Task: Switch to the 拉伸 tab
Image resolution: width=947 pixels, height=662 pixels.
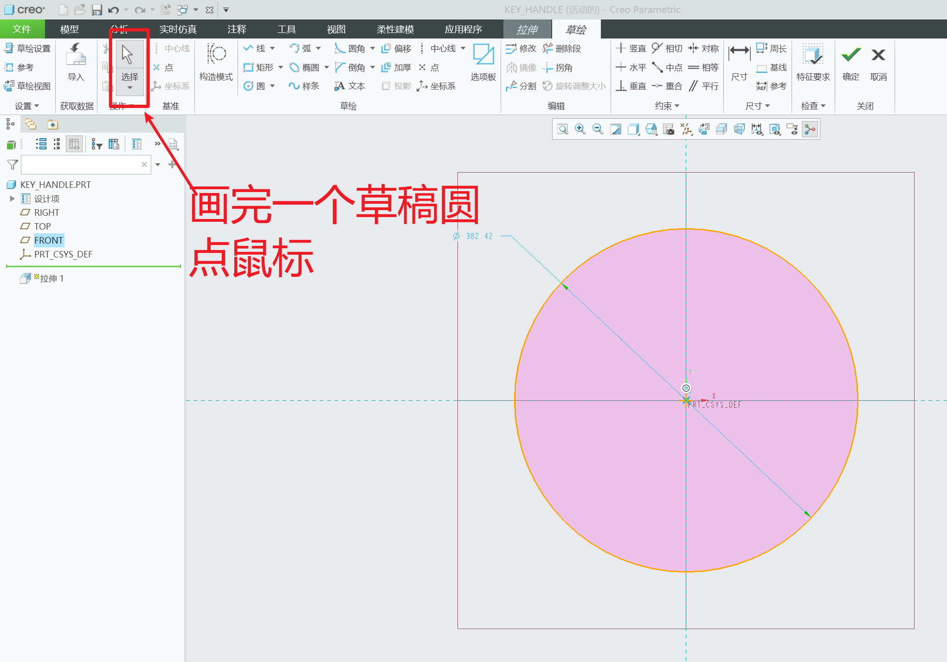Action: 527,29
